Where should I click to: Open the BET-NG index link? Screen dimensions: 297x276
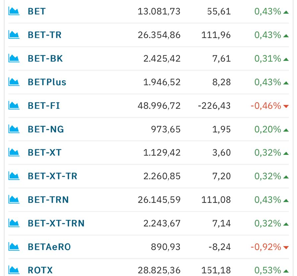point(46,129)
